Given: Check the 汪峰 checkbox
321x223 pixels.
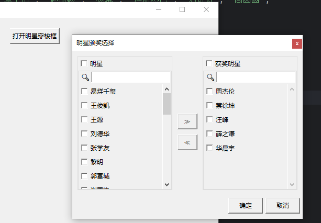Looking at the screenshot, I should click(x=209, y=119).
